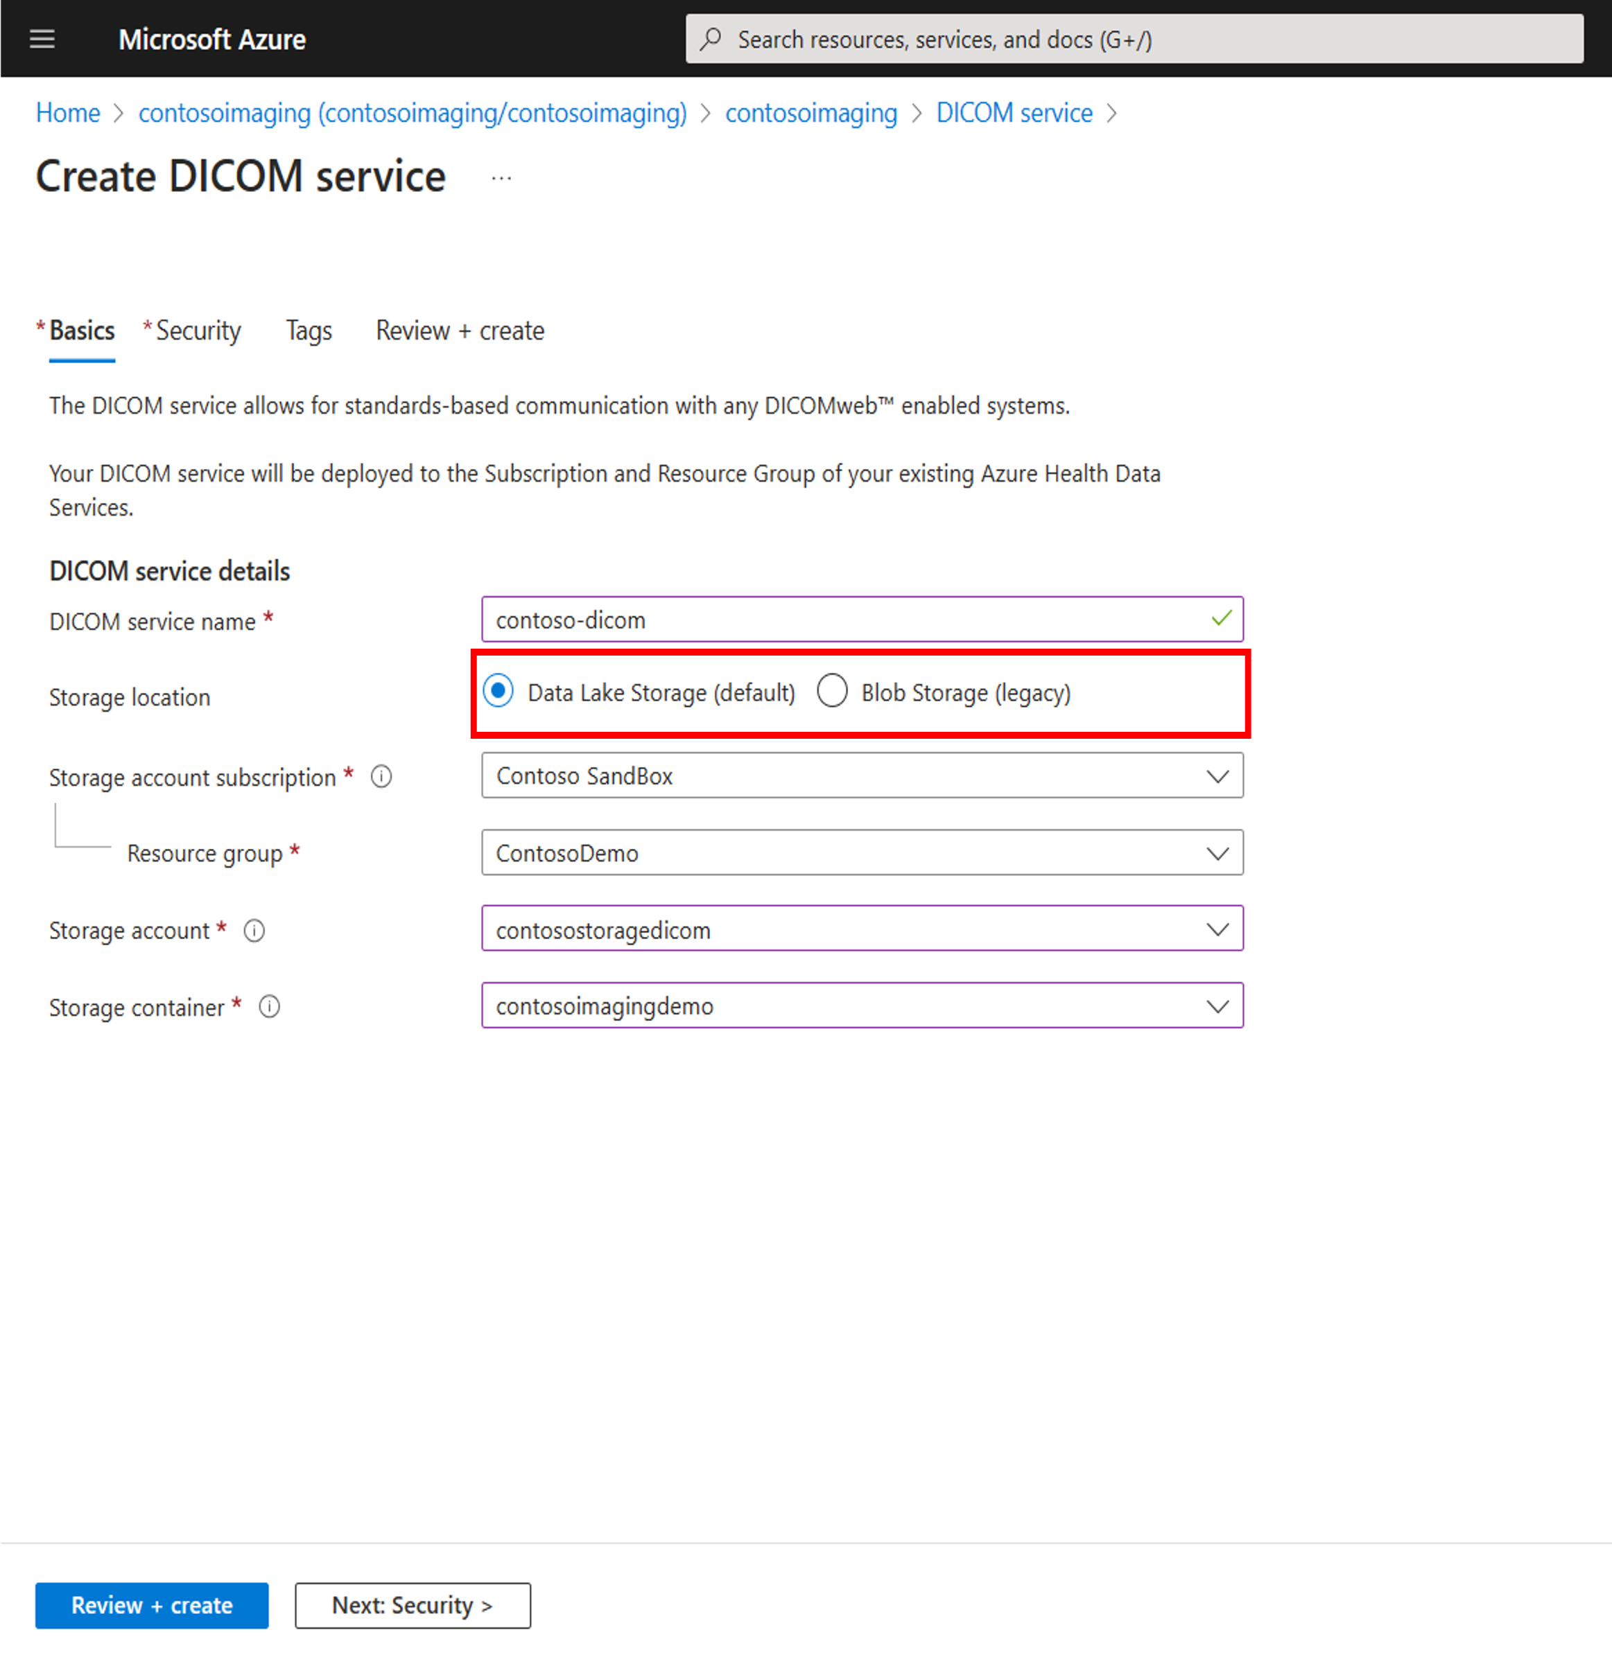Click the Review + create button
The width and height of the screenshot is (1612, 1666).
pyautogui.click(x=151, y=1605)
